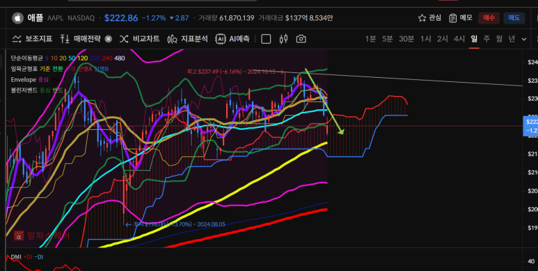Click the Apple logo icon
Image resolution: width=538 pixels, height=271 pixels.
(x=18, y=18)
